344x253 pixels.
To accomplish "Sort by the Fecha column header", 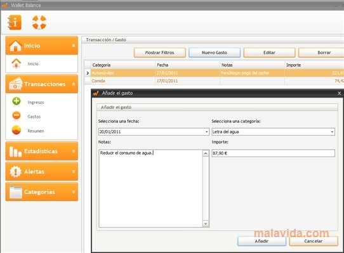I will coord(188,65).
